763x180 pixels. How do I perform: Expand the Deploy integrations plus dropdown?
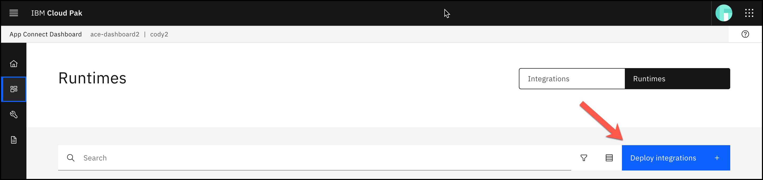pyautogui.click(x=717, y=158)
